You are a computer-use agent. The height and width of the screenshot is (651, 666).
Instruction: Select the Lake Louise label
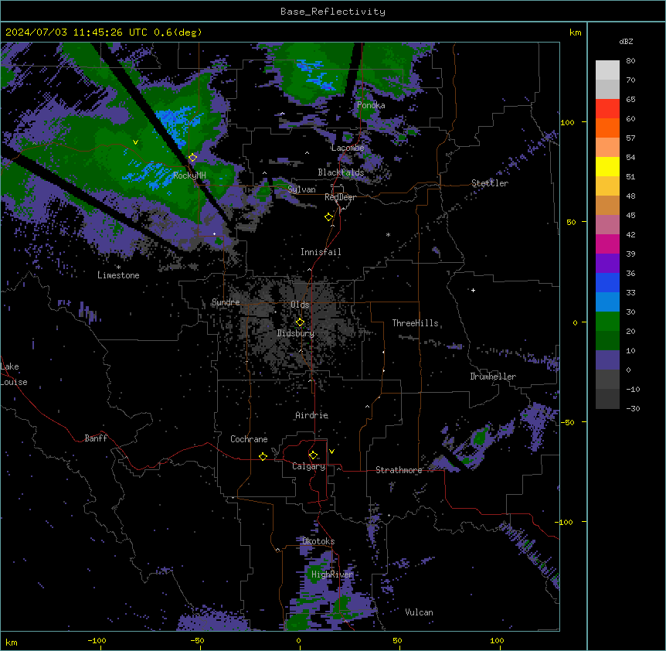(13, 374)
